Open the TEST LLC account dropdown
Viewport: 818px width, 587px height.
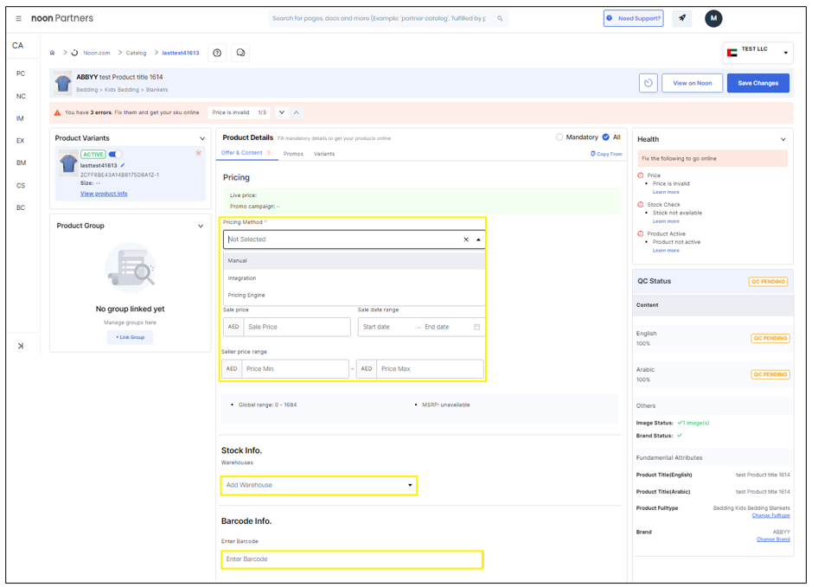click(x=758, y=53)
